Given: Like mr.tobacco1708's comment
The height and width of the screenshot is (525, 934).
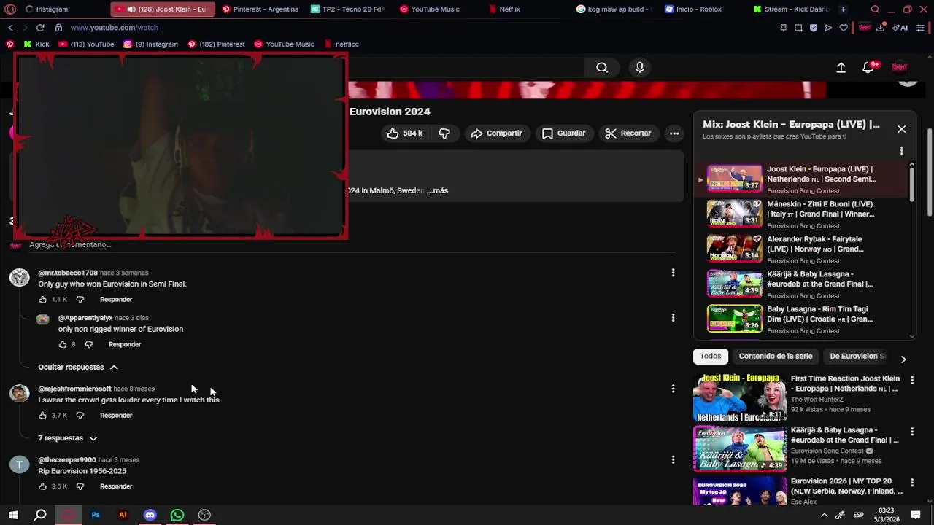Looking at the screenshot, I should [x=43, y=300].
